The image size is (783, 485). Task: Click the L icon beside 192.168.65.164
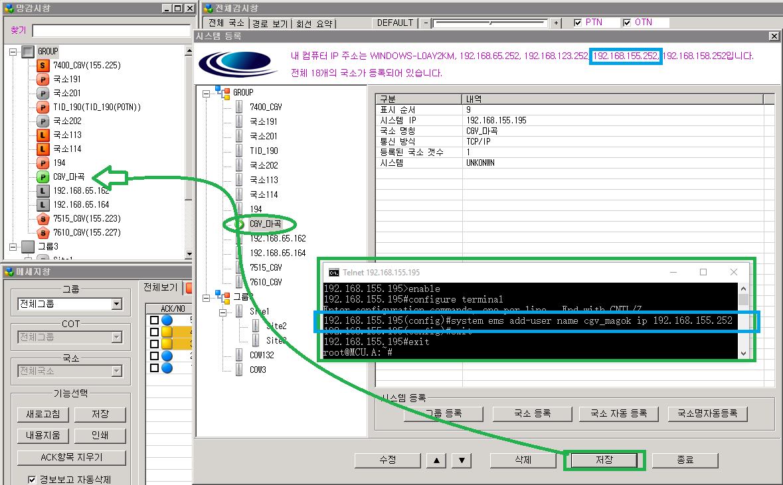(43, 205)
